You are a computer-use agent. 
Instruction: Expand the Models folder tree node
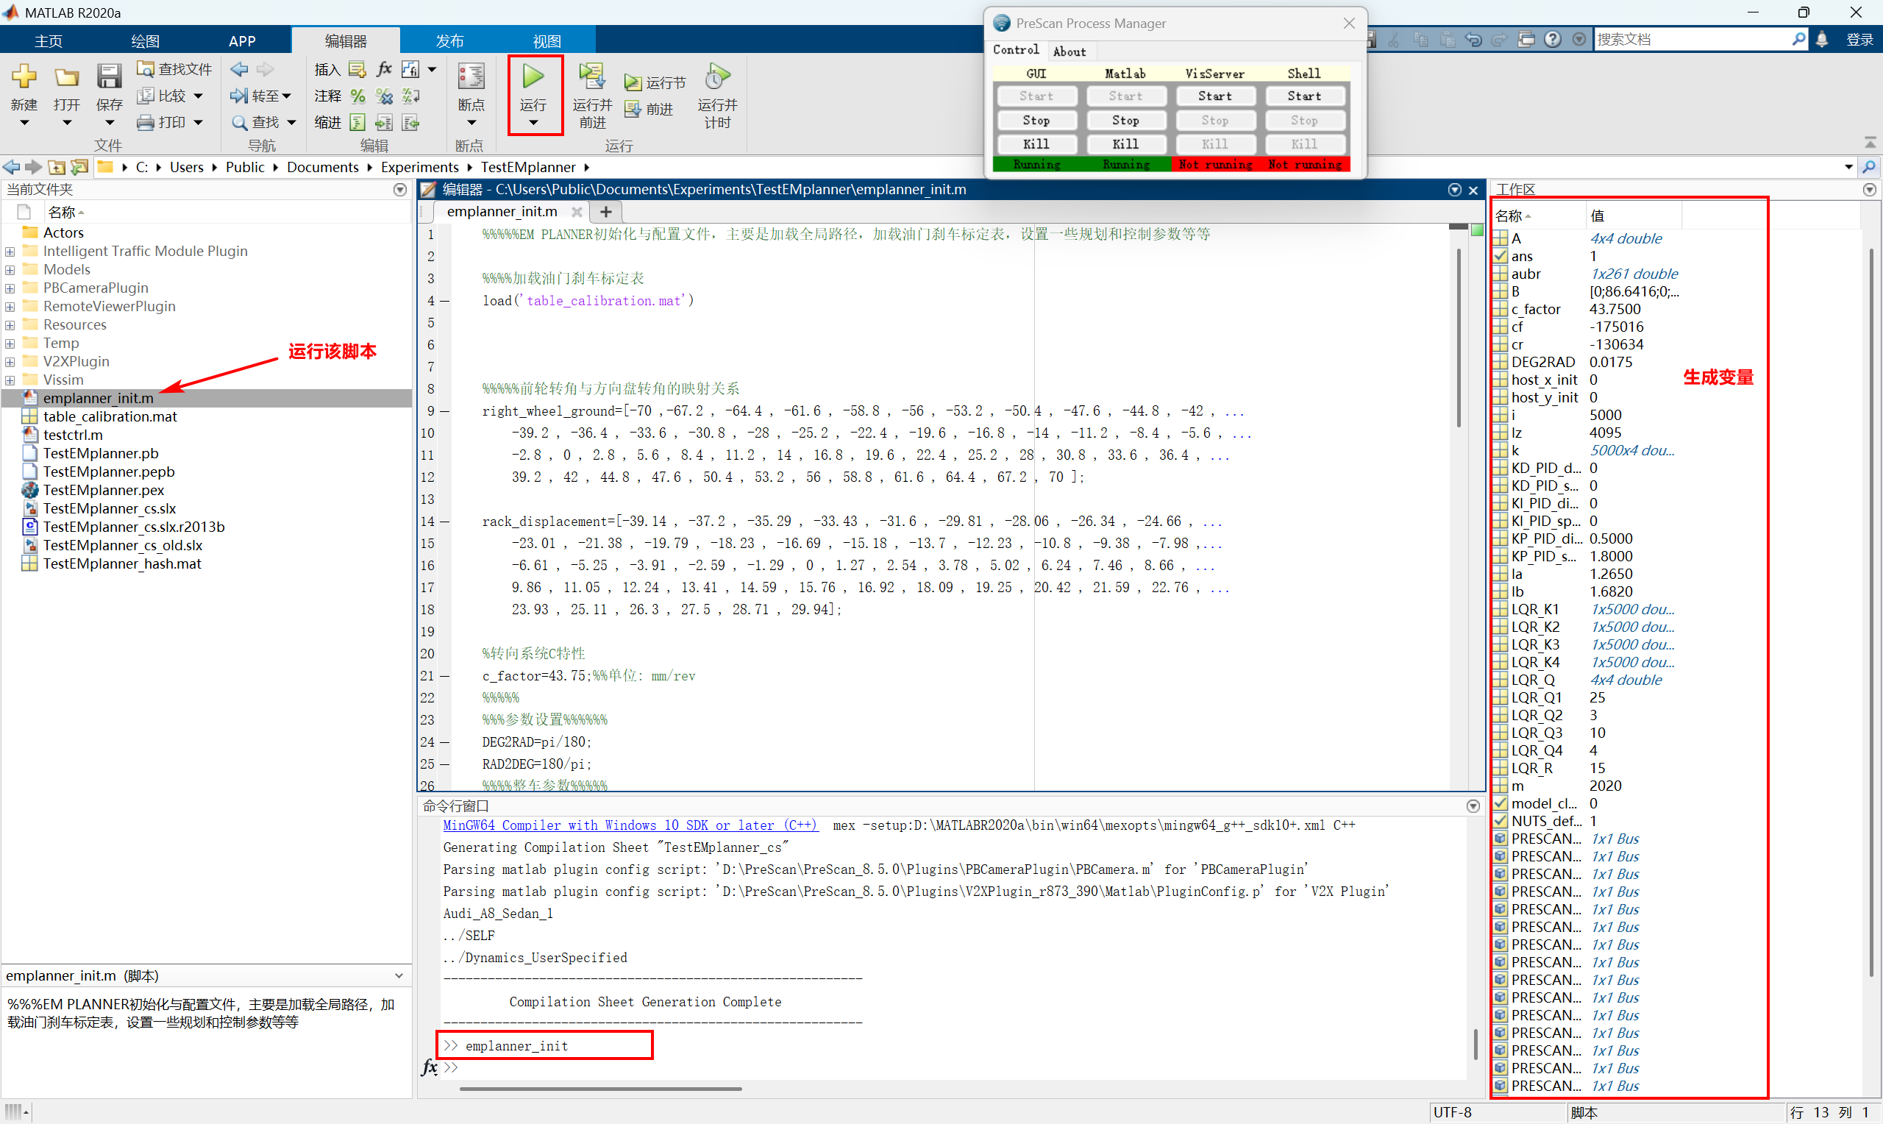10,270
